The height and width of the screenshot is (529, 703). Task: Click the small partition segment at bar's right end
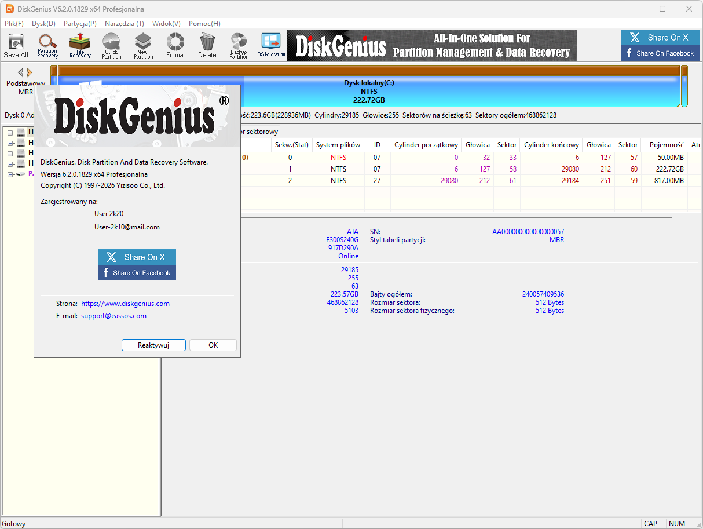click(684, 87)
